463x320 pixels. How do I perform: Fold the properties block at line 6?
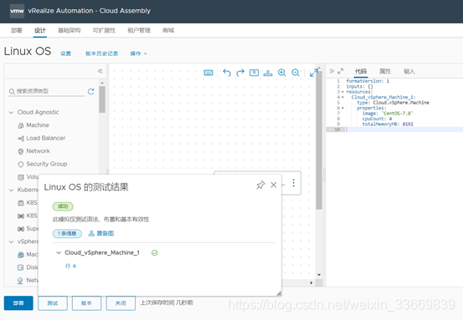pyautogui.click(x=342, y=108)
